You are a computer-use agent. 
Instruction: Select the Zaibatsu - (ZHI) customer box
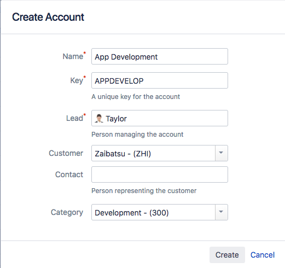coord(153,153)
